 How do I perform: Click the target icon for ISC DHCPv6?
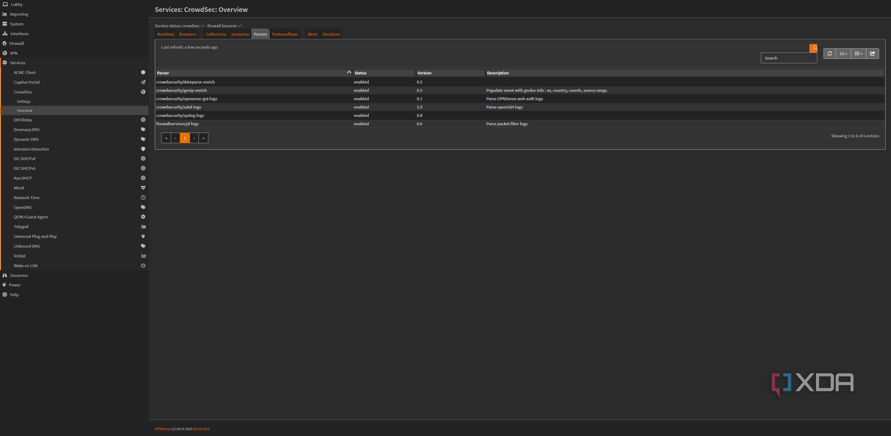143,169
